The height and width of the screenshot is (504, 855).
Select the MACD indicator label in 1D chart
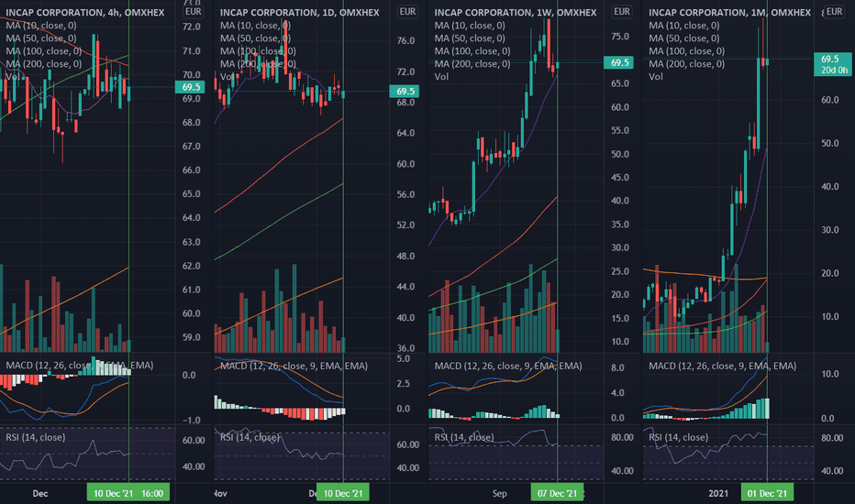pyautogui.click(x=294, y=366)
